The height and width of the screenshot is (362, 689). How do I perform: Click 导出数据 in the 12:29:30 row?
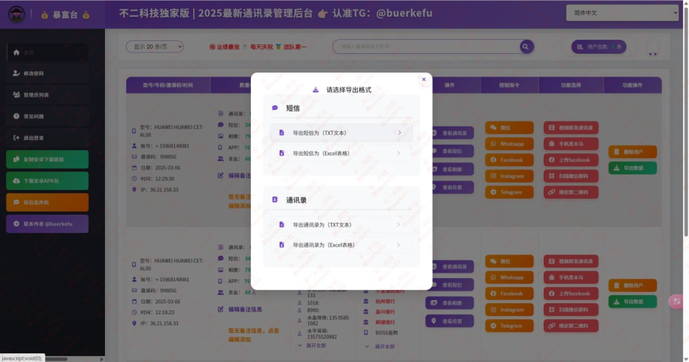[x=632, y=168]
